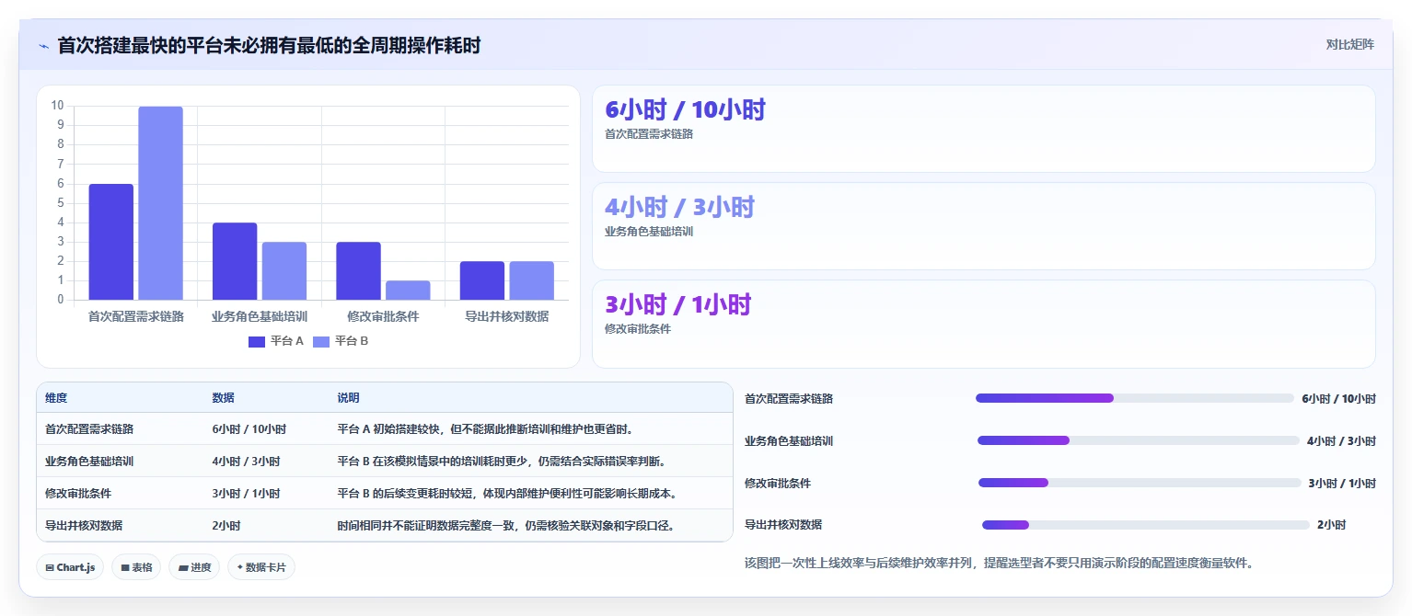The width and height of the screenshot is (1412, 616).
Task: Click the 表格 tag icon
Action: coord(125,568)
